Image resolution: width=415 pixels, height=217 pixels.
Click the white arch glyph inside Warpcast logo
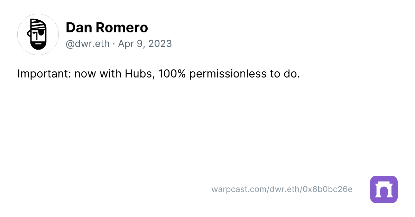pos(384,190)
